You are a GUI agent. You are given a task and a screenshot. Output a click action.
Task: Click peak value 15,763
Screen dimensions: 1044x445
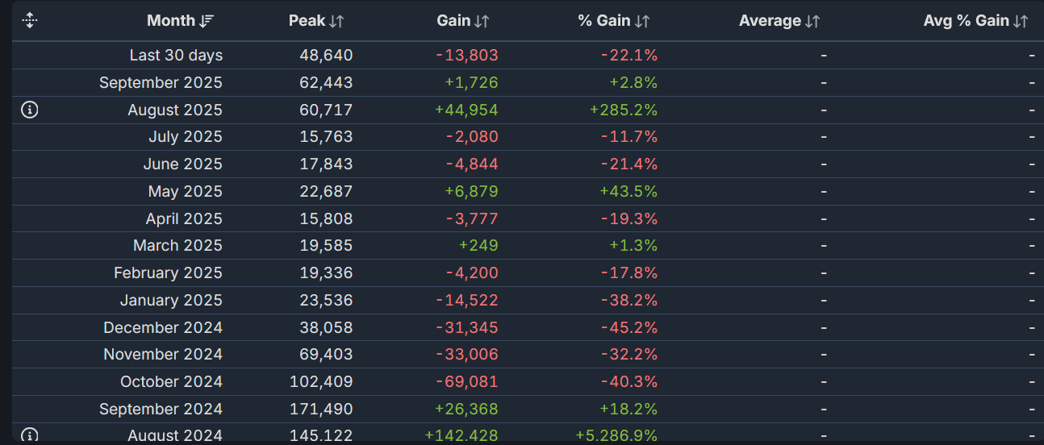point(326,137)
